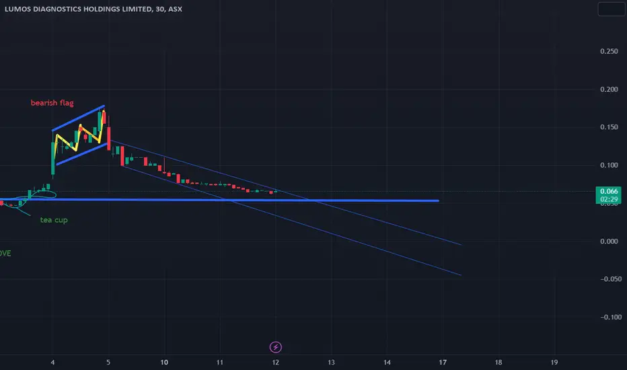627x370 pixels.
Task: Click date label 18 on time axis
Action: (499, 363)
